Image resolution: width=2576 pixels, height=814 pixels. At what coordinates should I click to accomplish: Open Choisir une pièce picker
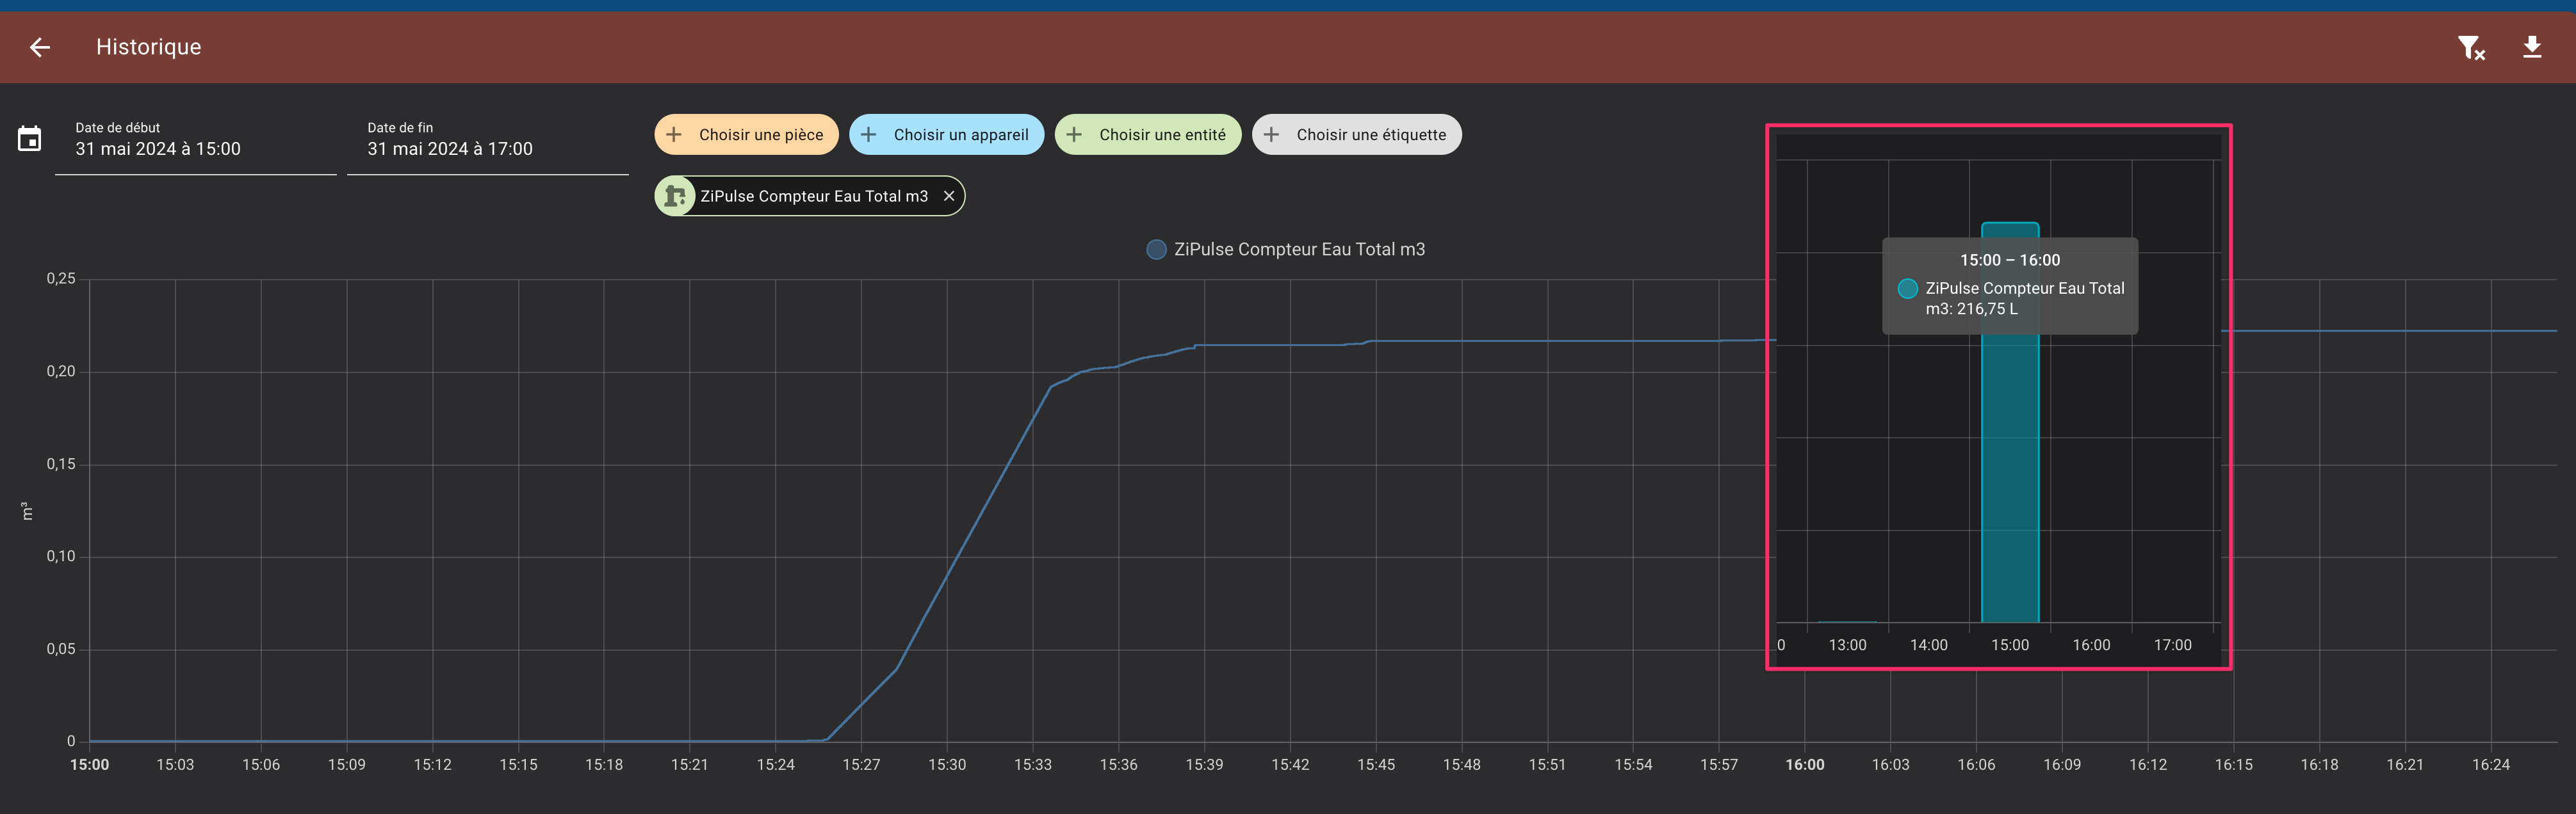(x=760, y=135)
